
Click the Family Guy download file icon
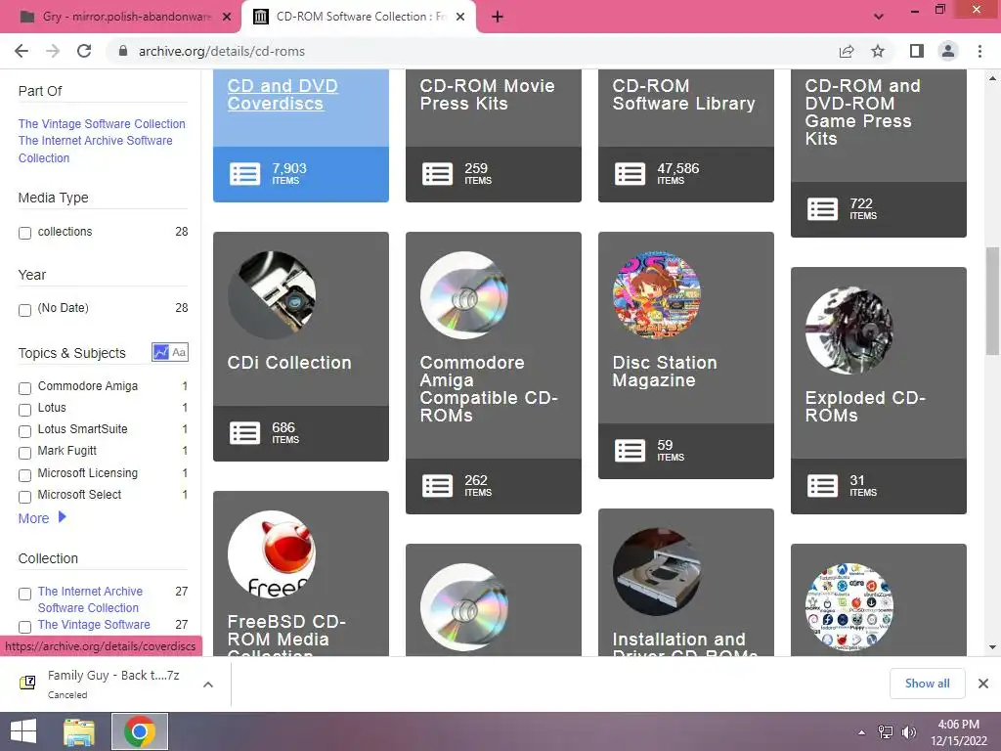[x=27, y=683]
